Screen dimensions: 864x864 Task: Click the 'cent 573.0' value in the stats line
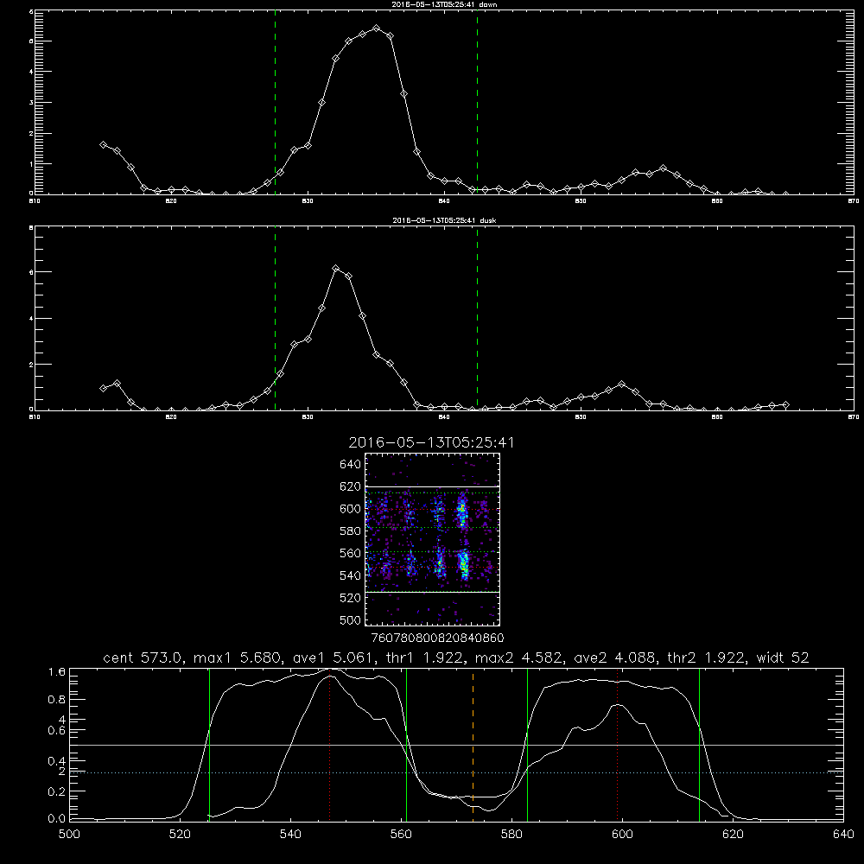[143, 658]
